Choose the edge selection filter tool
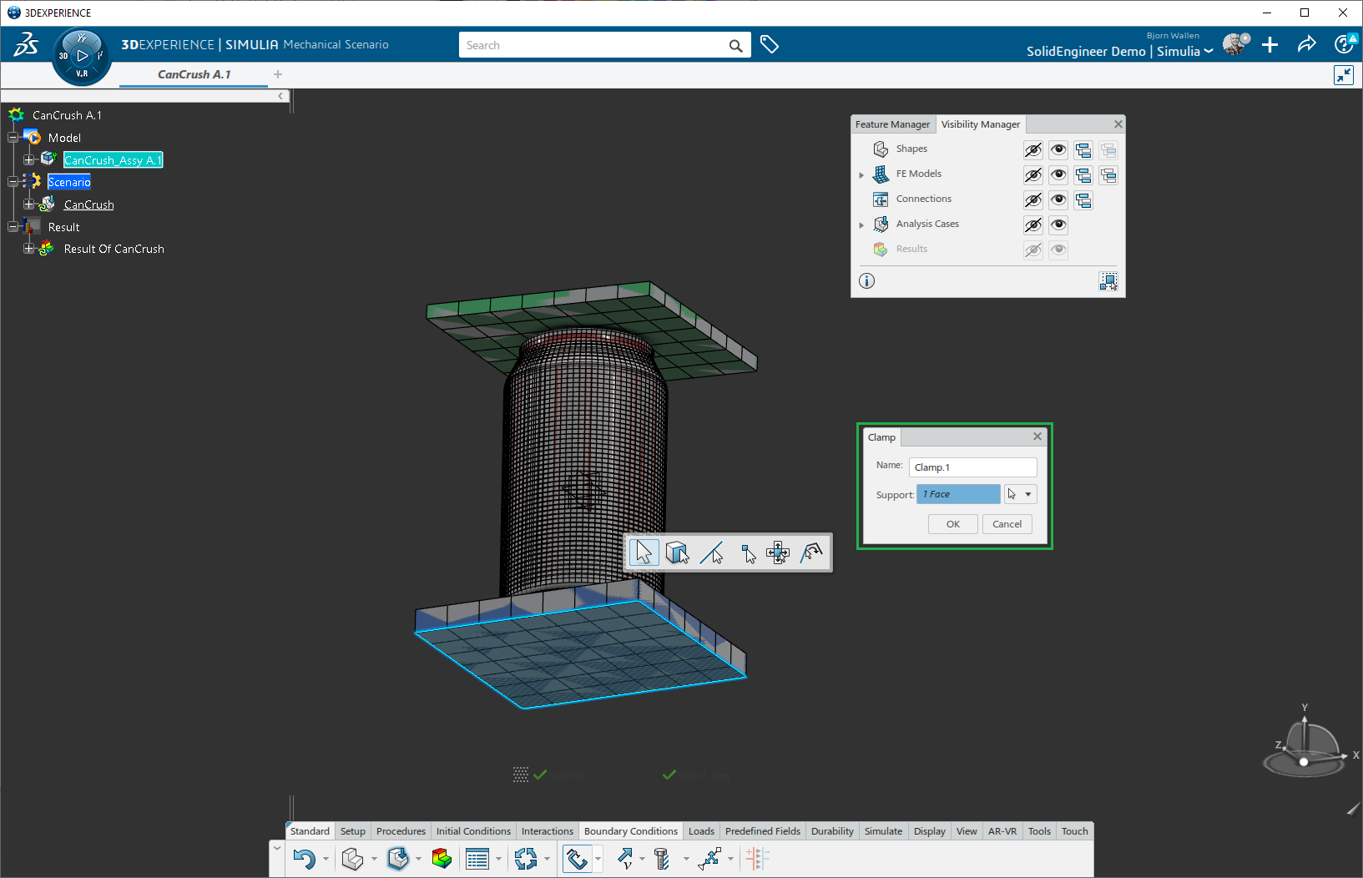Viewport: 1363px width, 878px height. click(711, 553)
